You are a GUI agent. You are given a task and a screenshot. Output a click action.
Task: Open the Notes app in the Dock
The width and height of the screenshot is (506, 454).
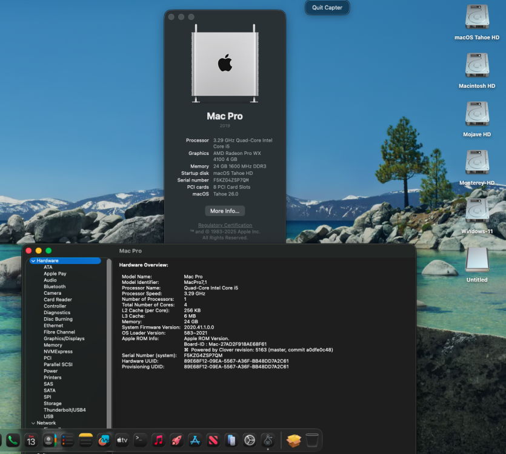(x=85, y=440)
